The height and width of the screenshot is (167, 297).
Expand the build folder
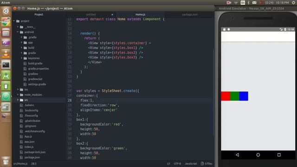click(22, 48)
